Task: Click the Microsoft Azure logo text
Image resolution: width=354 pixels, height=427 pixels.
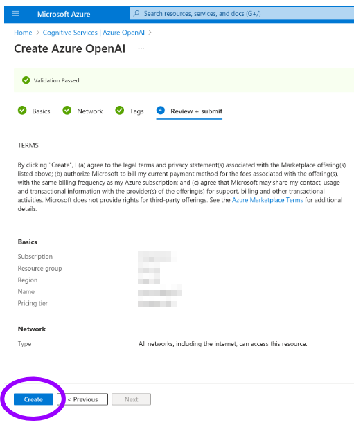Action: [64, 14]
